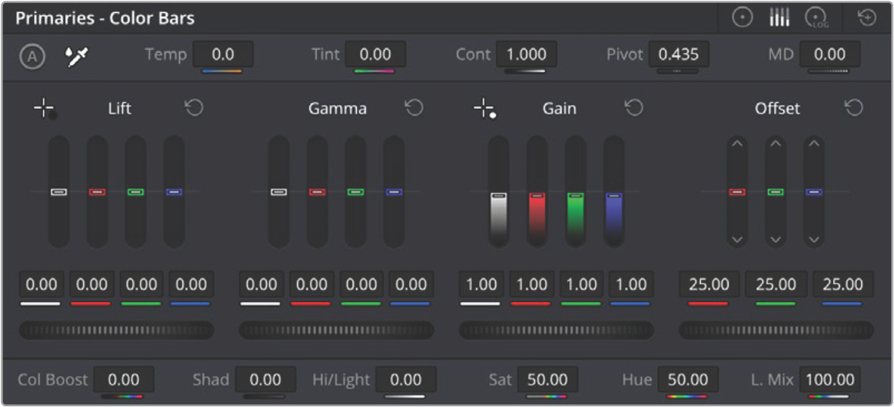The image size is (894, 407).
Task: Decrease Offset green with down arrow
Action: (776, 240)
